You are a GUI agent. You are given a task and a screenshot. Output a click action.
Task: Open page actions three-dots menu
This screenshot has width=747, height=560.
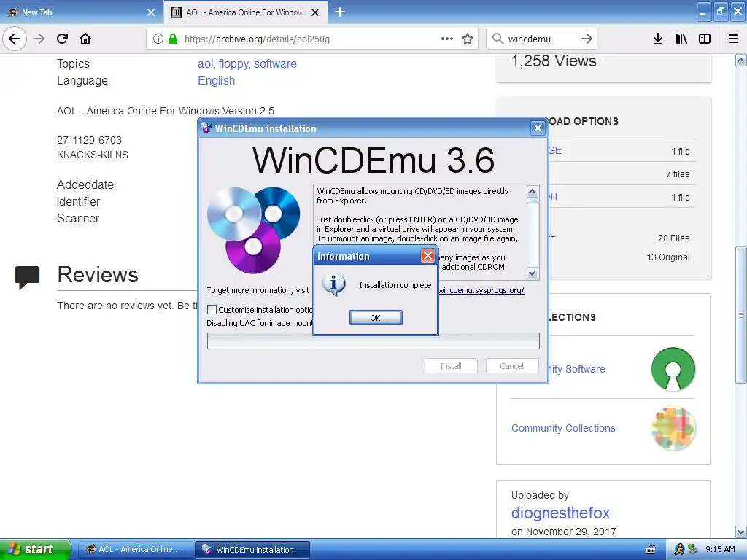(x=447, y=39)
